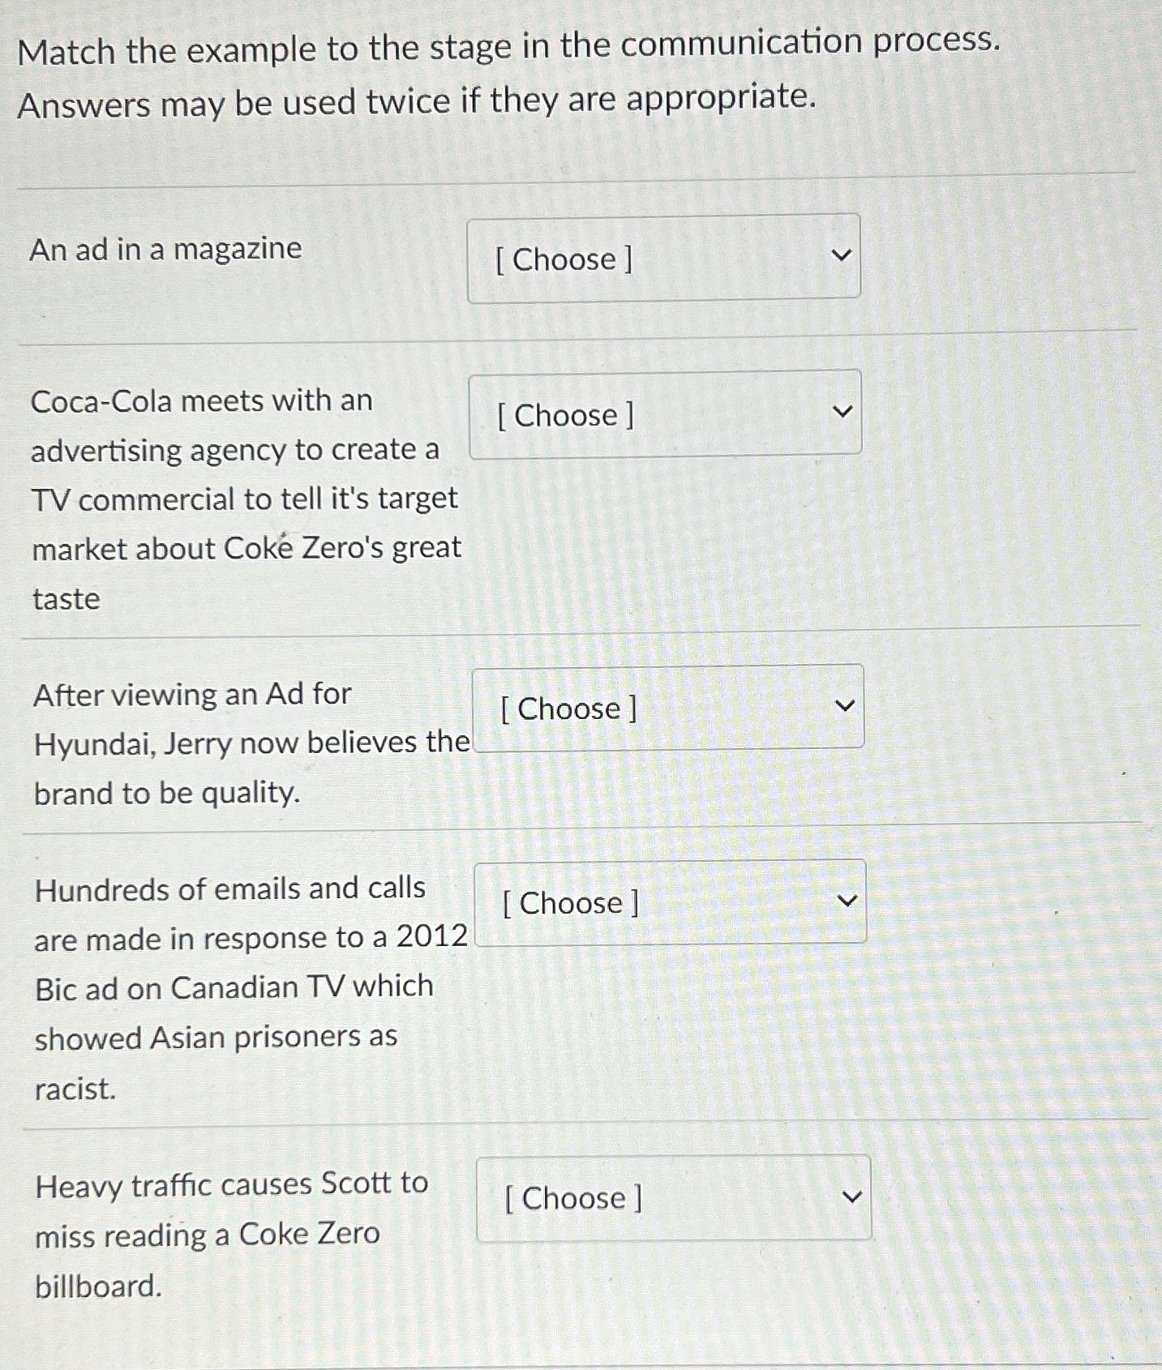Click the chevron on the last Choose selector

852,1194
